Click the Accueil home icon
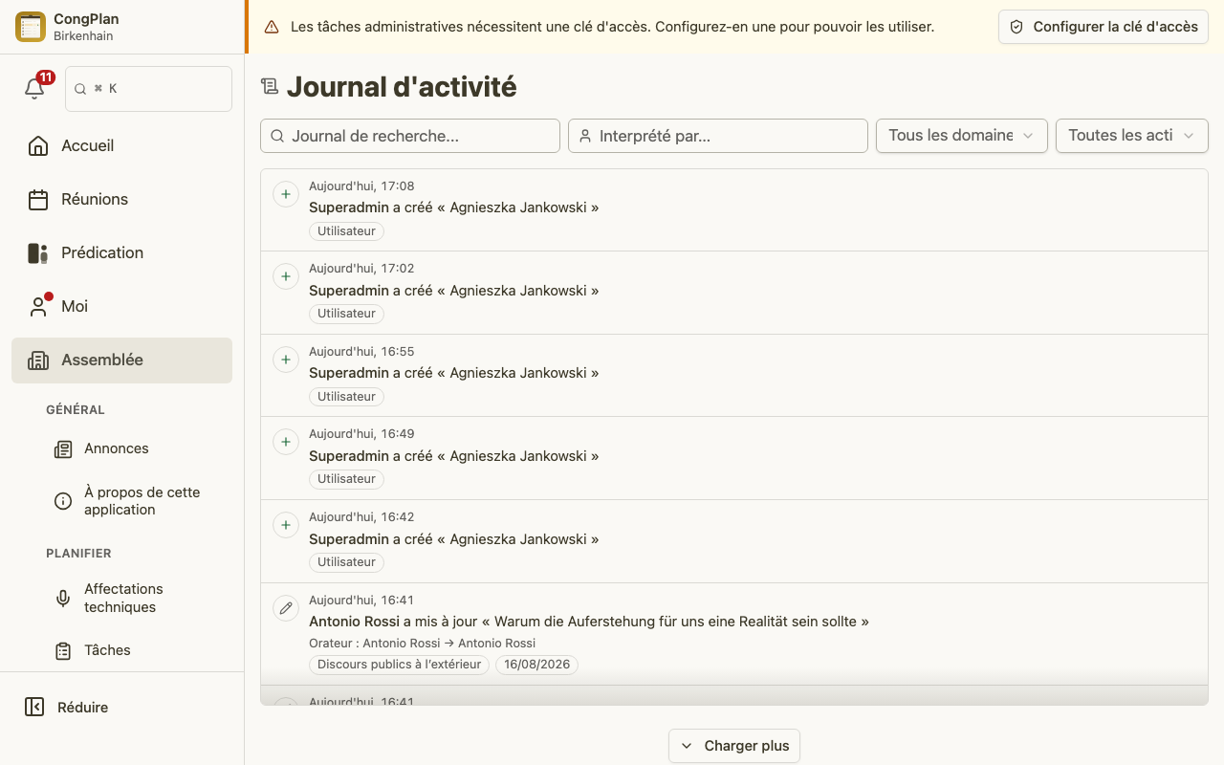 click(38, 145)
